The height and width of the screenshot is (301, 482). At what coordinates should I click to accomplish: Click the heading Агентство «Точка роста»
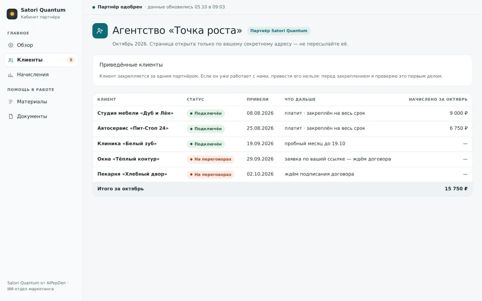(177, 31)
